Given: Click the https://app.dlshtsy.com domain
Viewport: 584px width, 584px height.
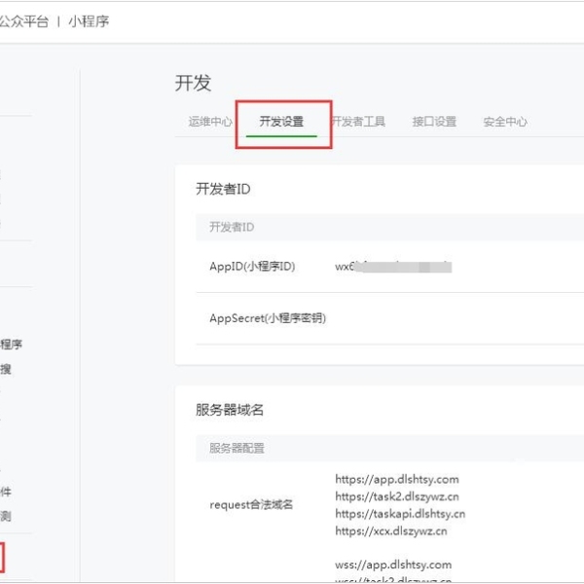Looking at the screenshot, I should tap(396, 479).
